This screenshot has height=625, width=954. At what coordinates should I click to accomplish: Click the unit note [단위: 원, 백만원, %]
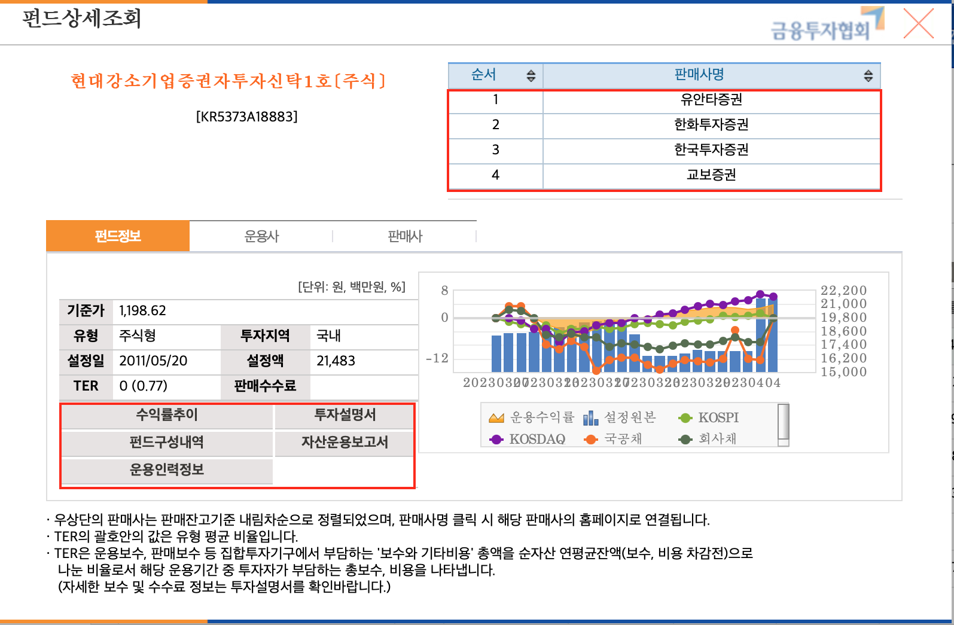click(352, 287)
